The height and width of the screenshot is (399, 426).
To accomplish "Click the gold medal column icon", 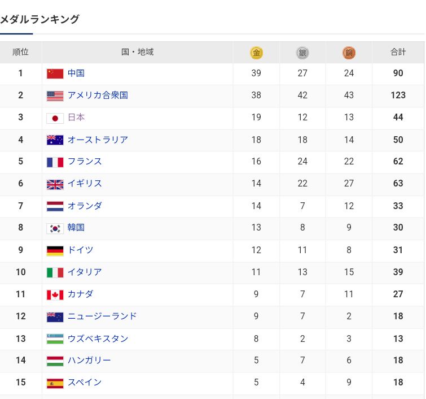I will tap(256, 53).
